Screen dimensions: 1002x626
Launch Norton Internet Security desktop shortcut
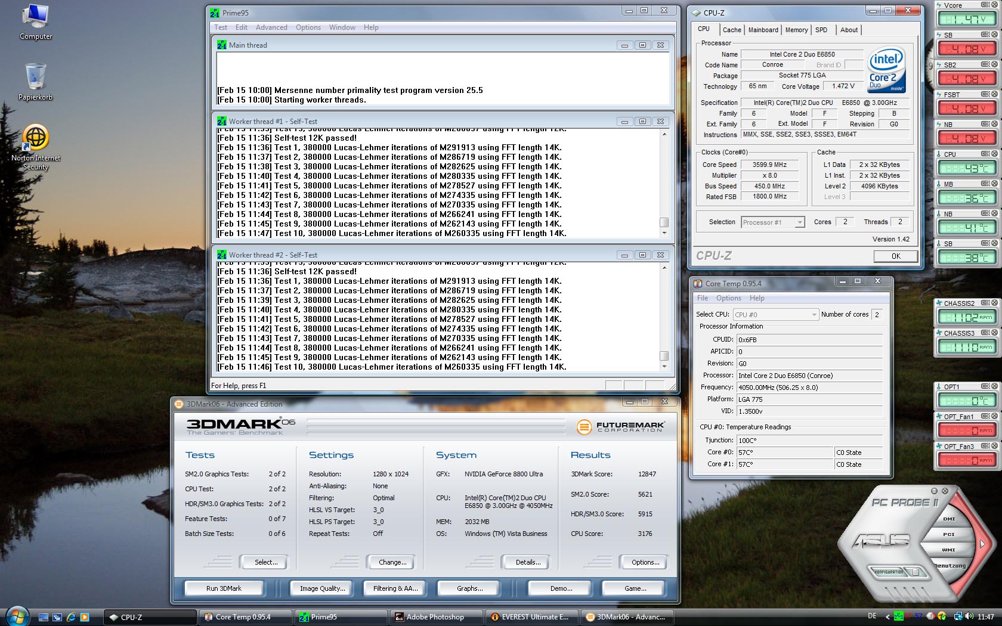tap(35, 147)
